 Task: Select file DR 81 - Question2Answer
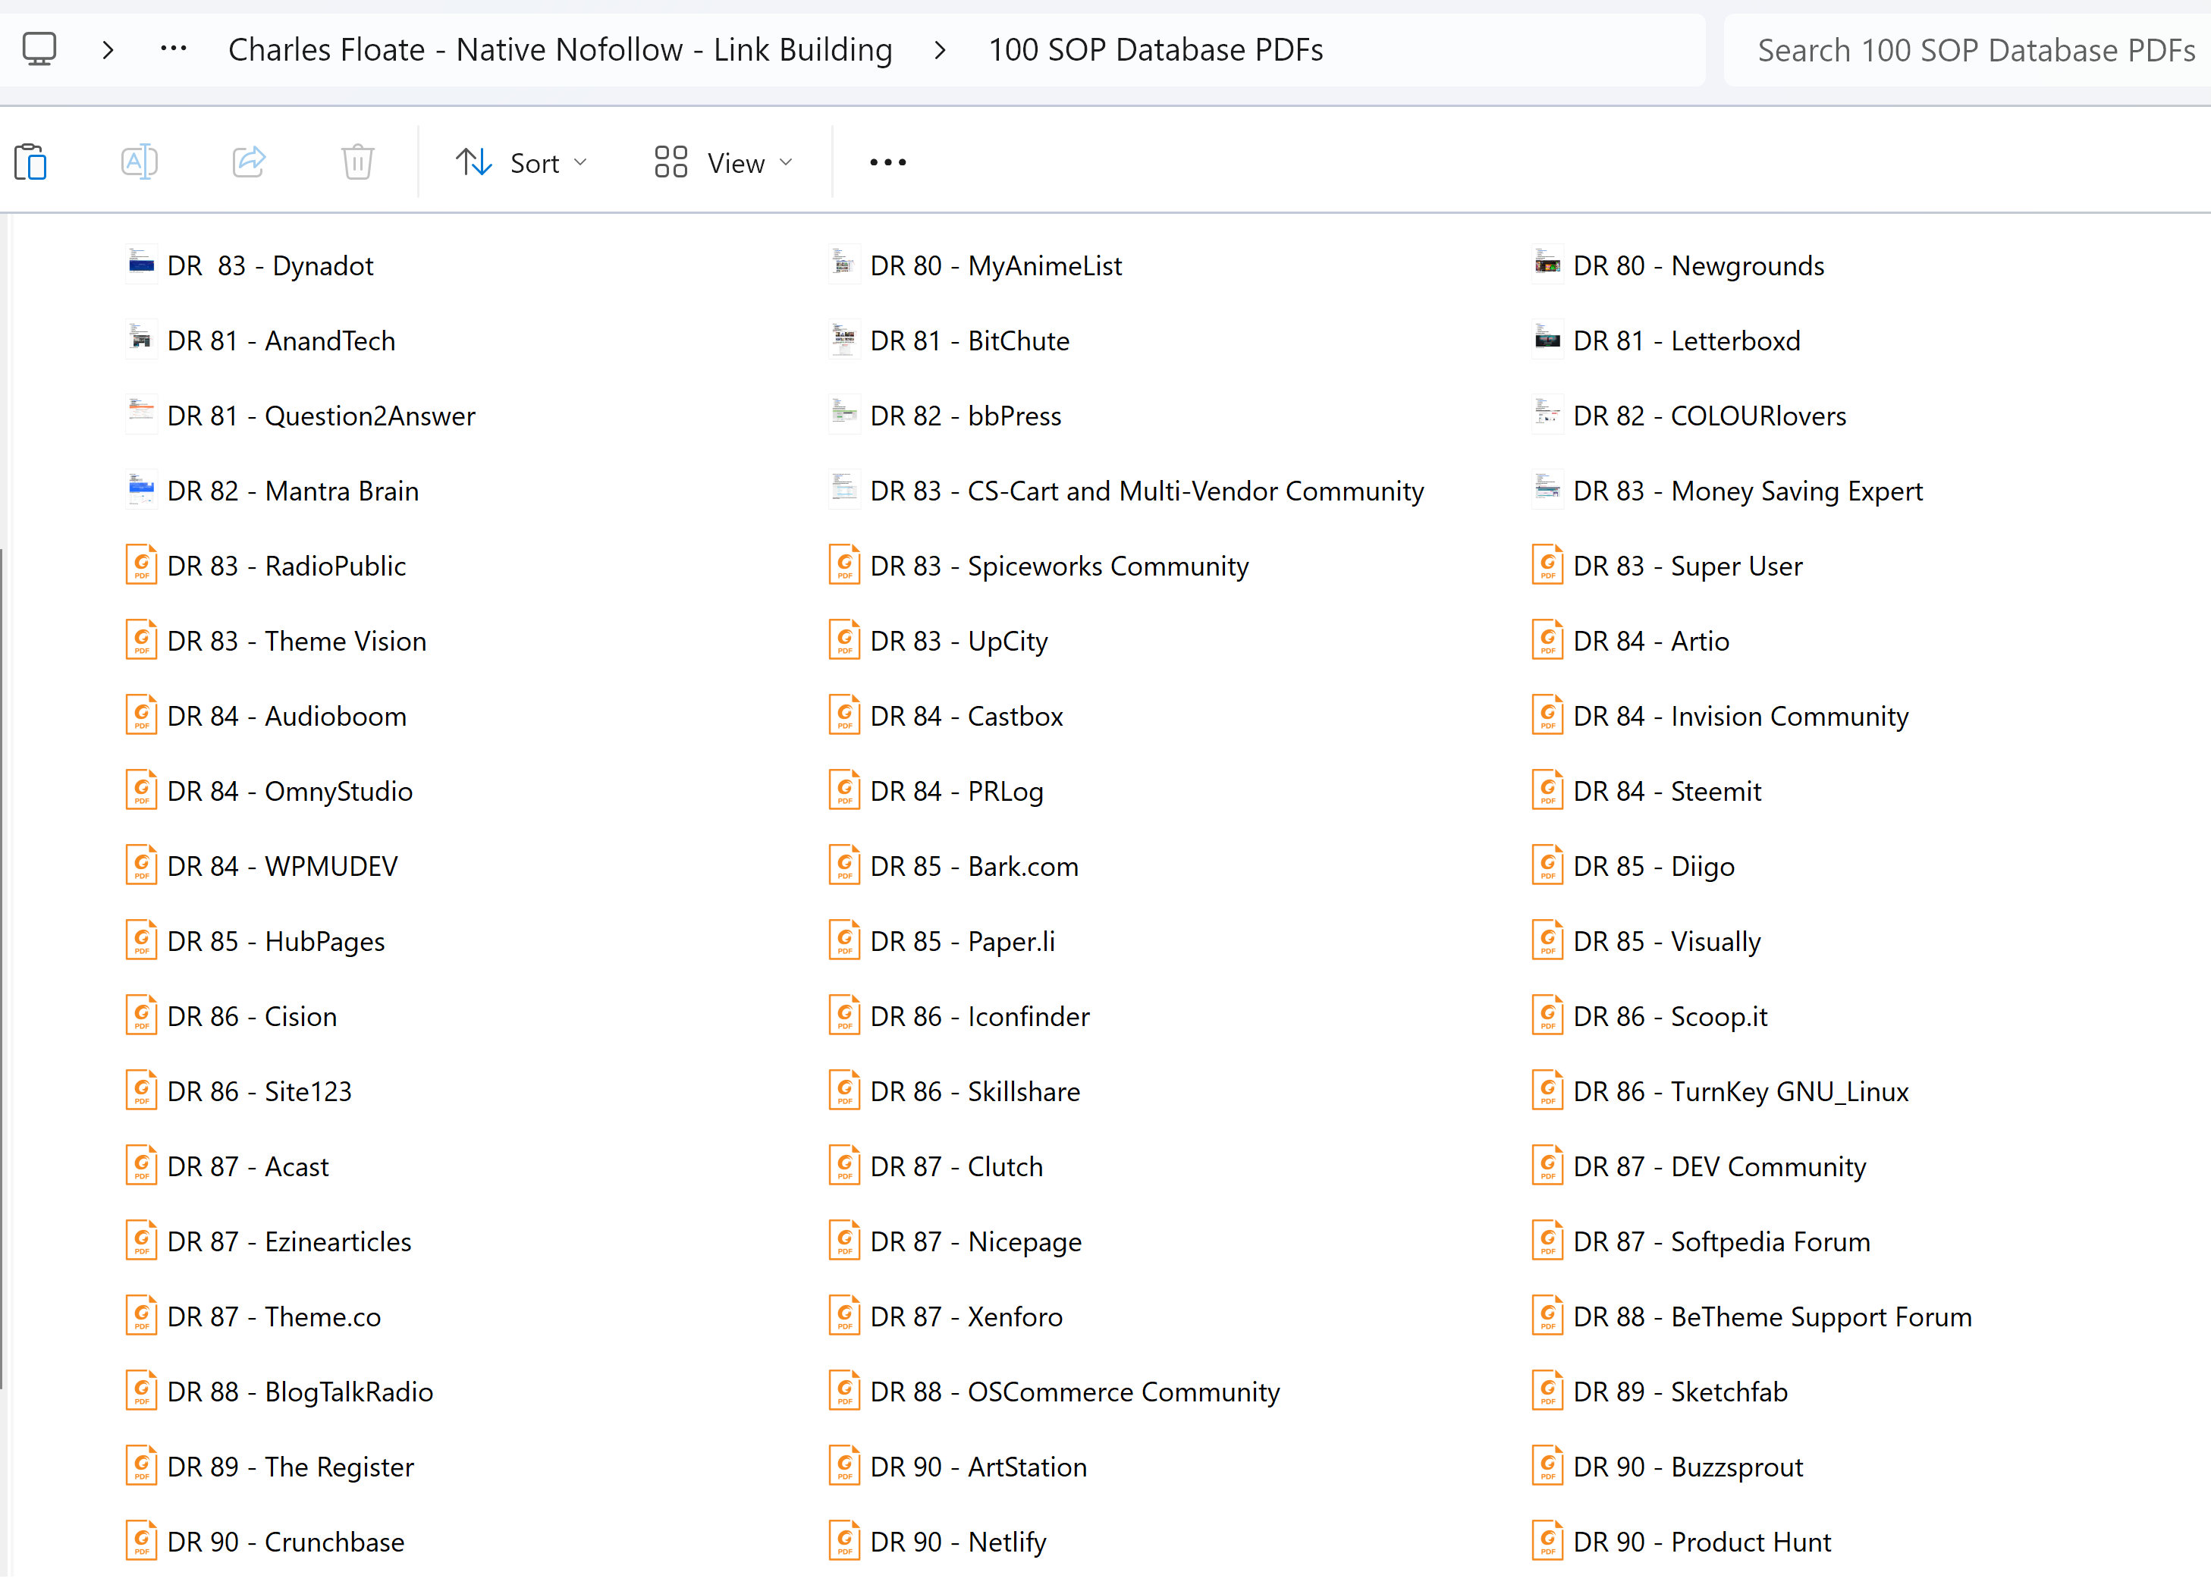[x=301, y=416]
